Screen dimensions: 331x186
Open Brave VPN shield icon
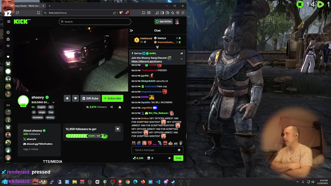click(x=178, y=13)
